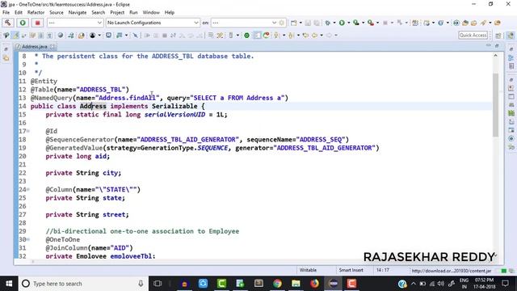
Task: Open the No Launch Configurations combo box
Action: point(153,23)
